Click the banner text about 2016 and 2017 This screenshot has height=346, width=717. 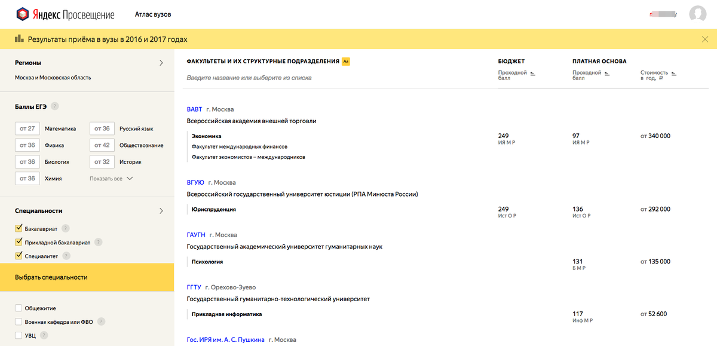point(108,39)
